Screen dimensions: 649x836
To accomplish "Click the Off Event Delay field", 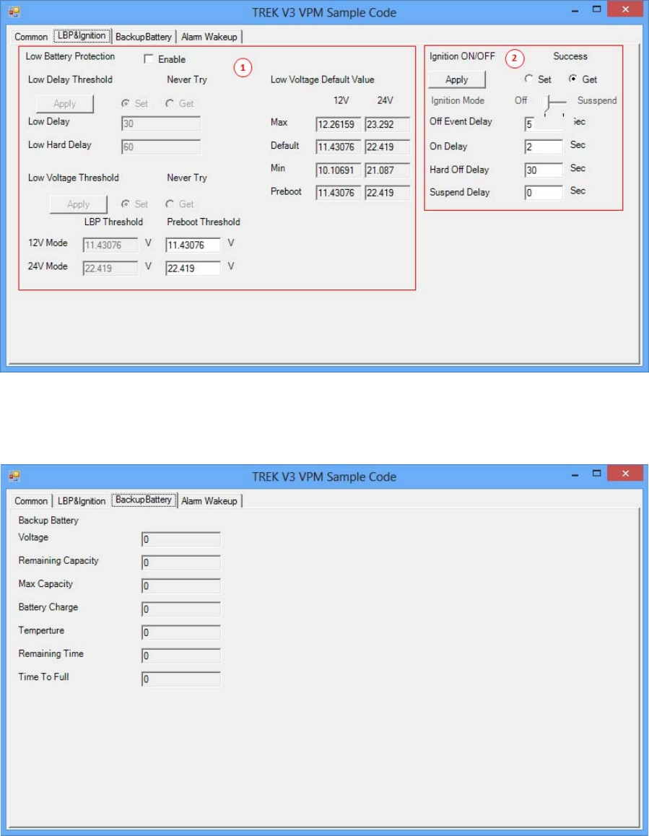I will pyautogui.click(x=544, y=123).
